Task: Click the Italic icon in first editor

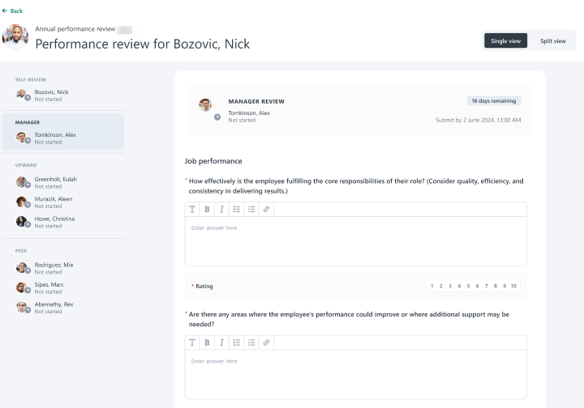Action: tap(221, 209)
